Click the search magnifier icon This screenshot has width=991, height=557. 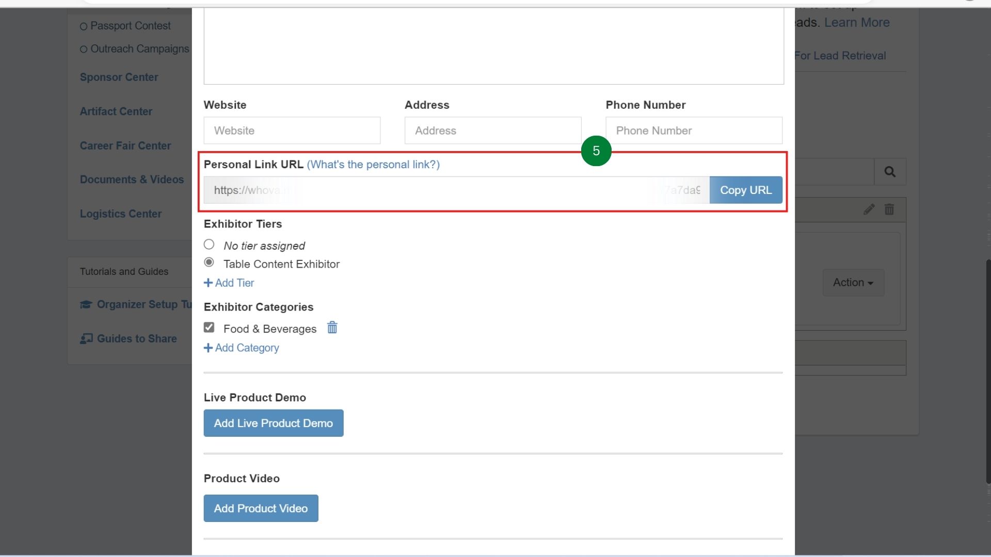click(x=889, y=172)
